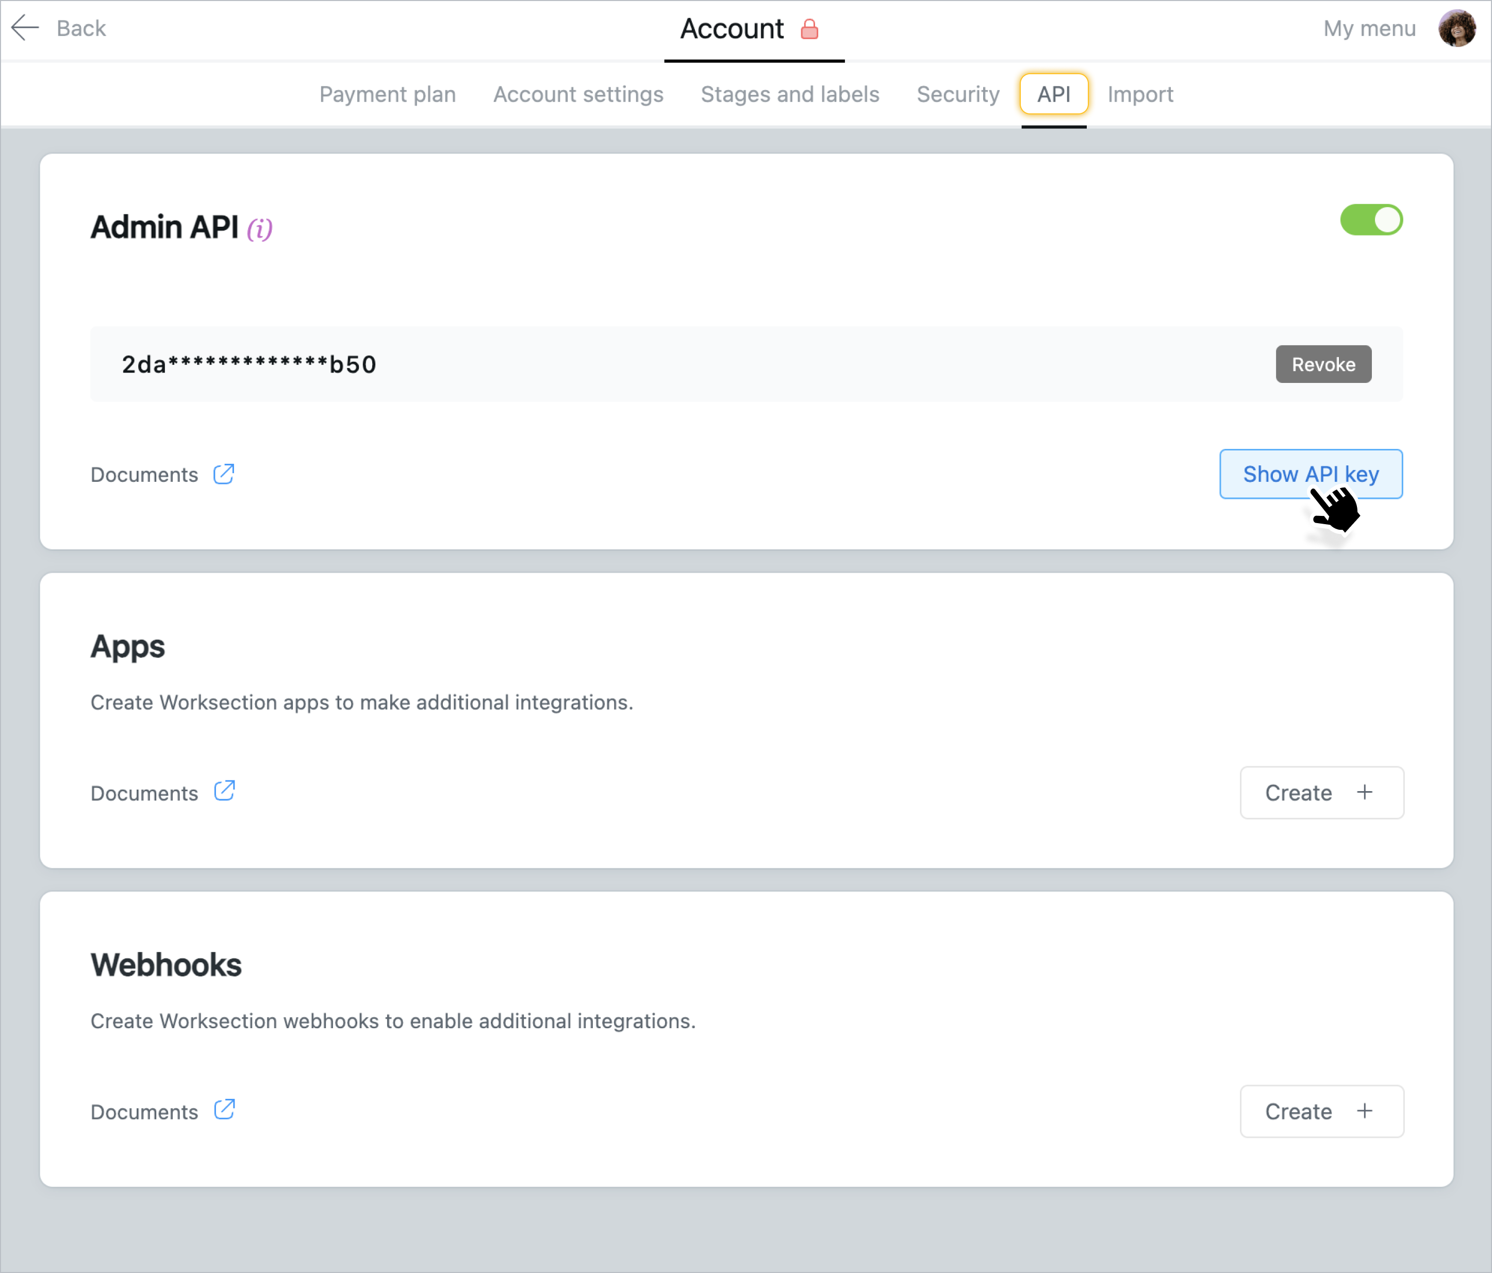The image size is (1492, 1273).
Task: Open the Webhooks Documents link text
Action: [144, 1112]
